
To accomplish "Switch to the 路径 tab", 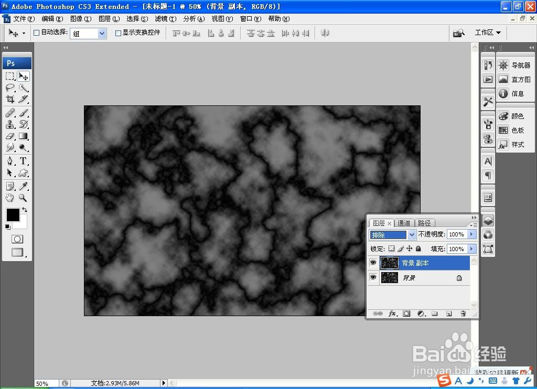I will click(x=424, y=223).
